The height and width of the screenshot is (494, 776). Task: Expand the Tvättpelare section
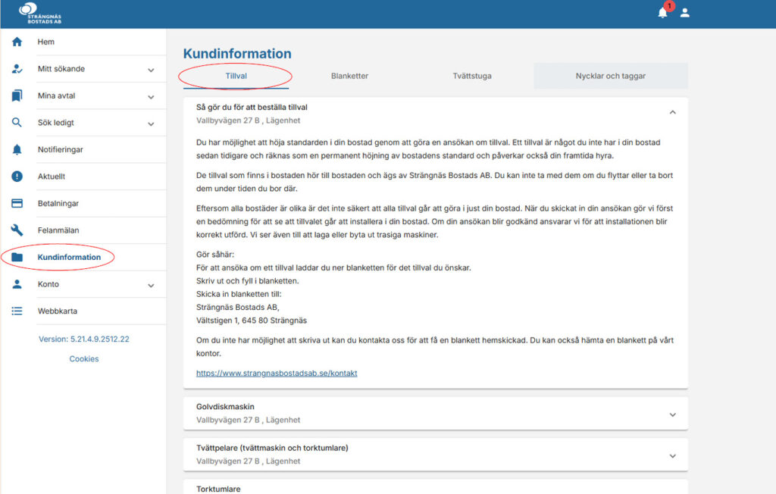[x=672, y=455]
